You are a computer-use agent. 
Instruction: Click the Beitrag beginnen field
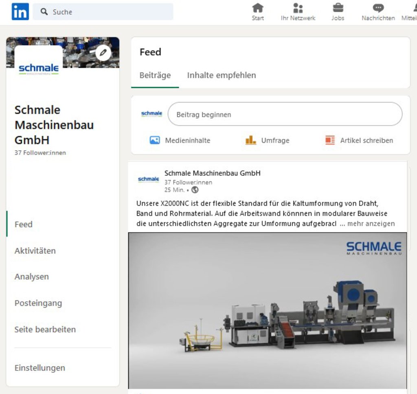pyautogui.click(x=285, y=114)
